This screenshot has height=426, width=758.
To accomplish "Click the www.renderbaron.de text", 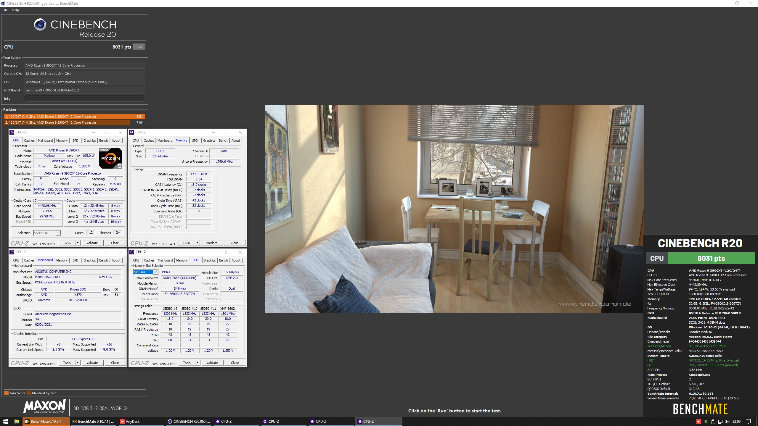I will [595, 304].
